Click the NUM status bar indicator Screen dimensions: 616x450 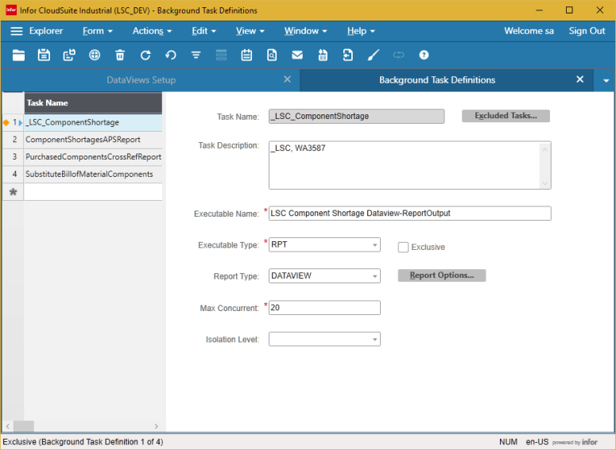[508, 442]
